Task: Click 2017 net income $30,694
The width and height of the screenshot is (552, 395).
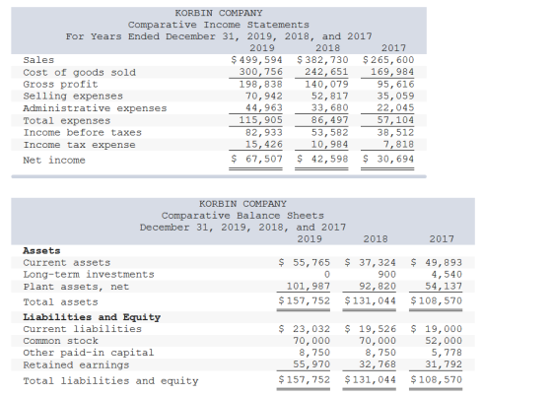Action: coord(388,159)
